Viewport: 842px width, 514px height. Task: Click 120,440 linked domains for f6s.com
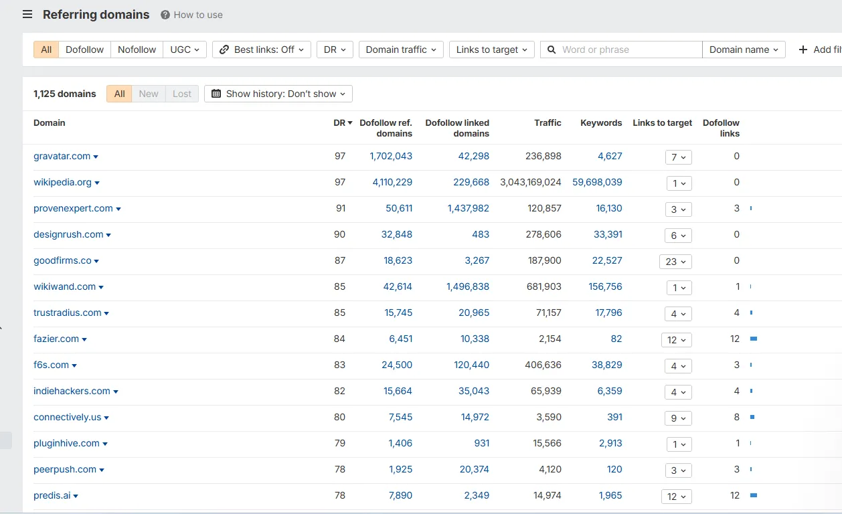coord(471,365)
